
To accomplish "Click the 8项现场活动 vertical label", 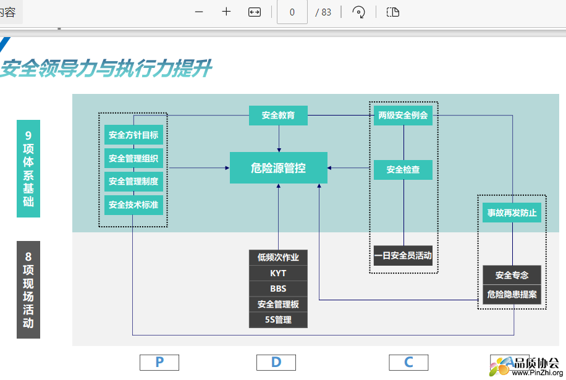I will 28,290.
